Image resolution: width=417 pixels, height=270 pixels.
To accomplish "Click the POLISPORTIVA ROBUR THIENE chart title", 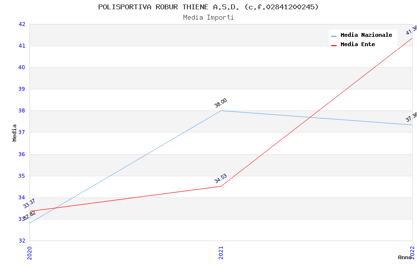I will coord(208,7).
